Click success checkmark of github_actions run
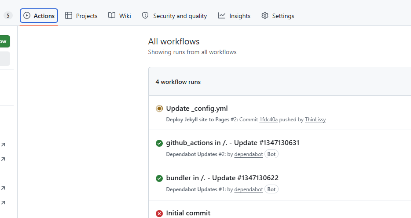The image size is (411, 218). 159,143
